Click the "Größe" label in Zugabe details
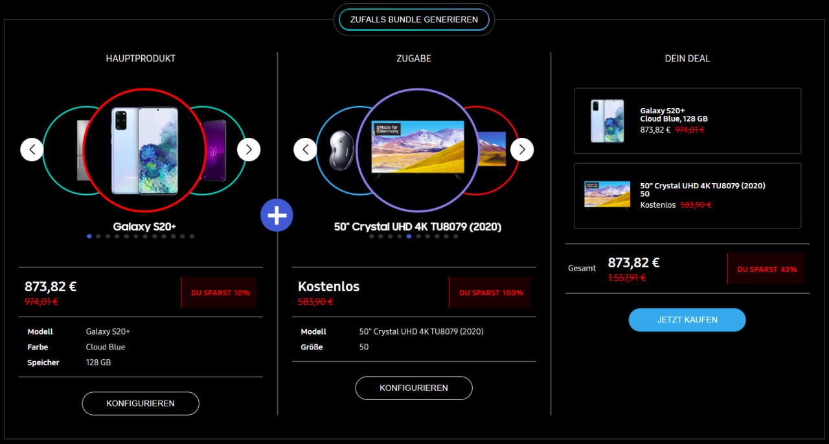Image resolution: width=829 pixels, height=444 pixels. point(312,347)
